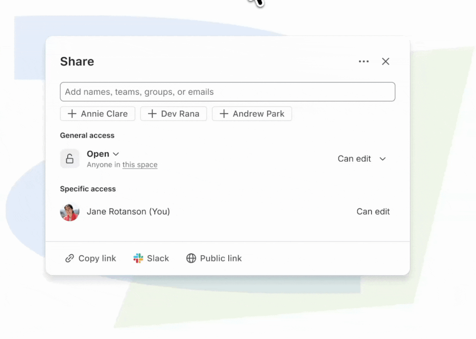Click the Slack logo icon

(x=138, y=259)
